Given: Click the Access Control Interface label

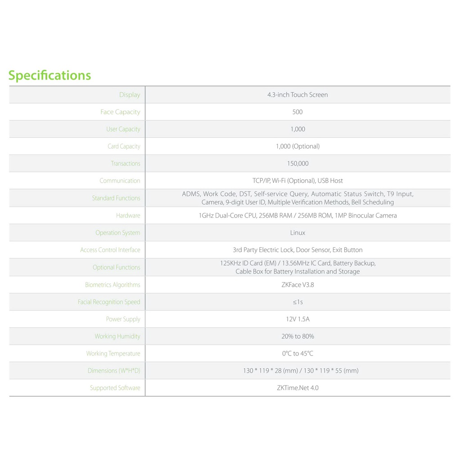Looking at the screenshot, I should pos(110,250).
